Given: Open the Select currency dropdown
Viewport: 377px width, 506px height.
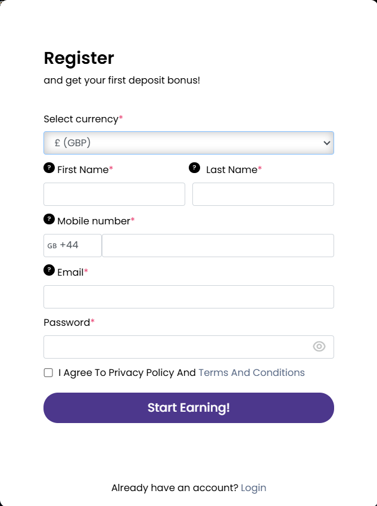Looking at the screenshot, I should click(x=188, y=143).
